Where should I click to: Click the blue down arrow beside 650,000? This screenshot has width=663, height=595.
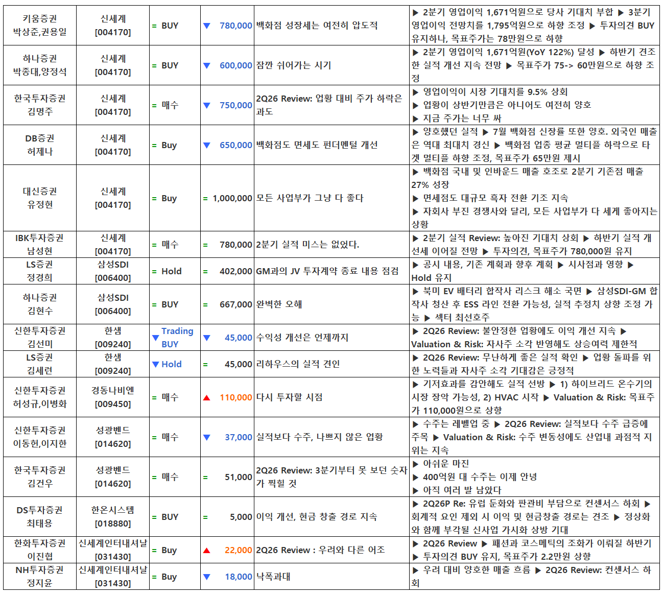point(207,146)
